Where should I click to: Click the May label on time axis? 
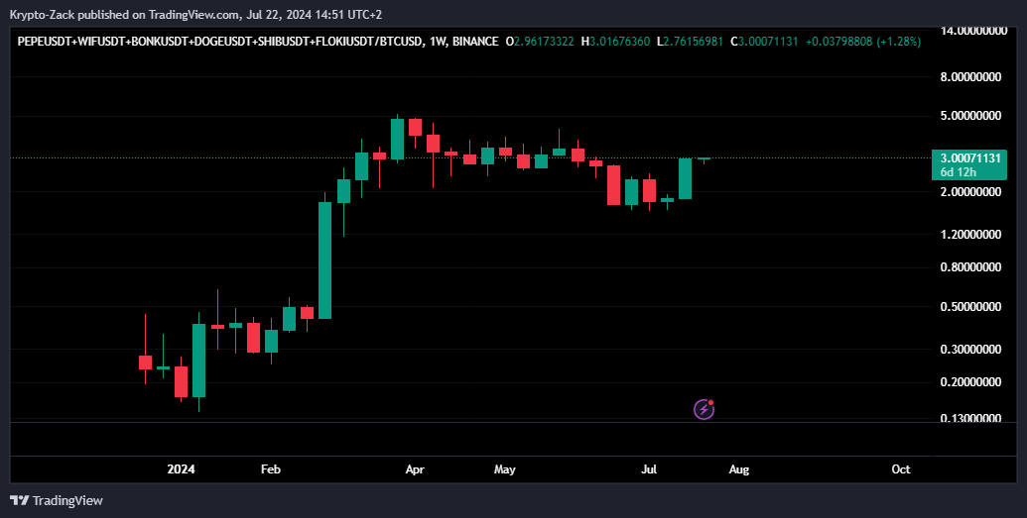click(505, 468)
